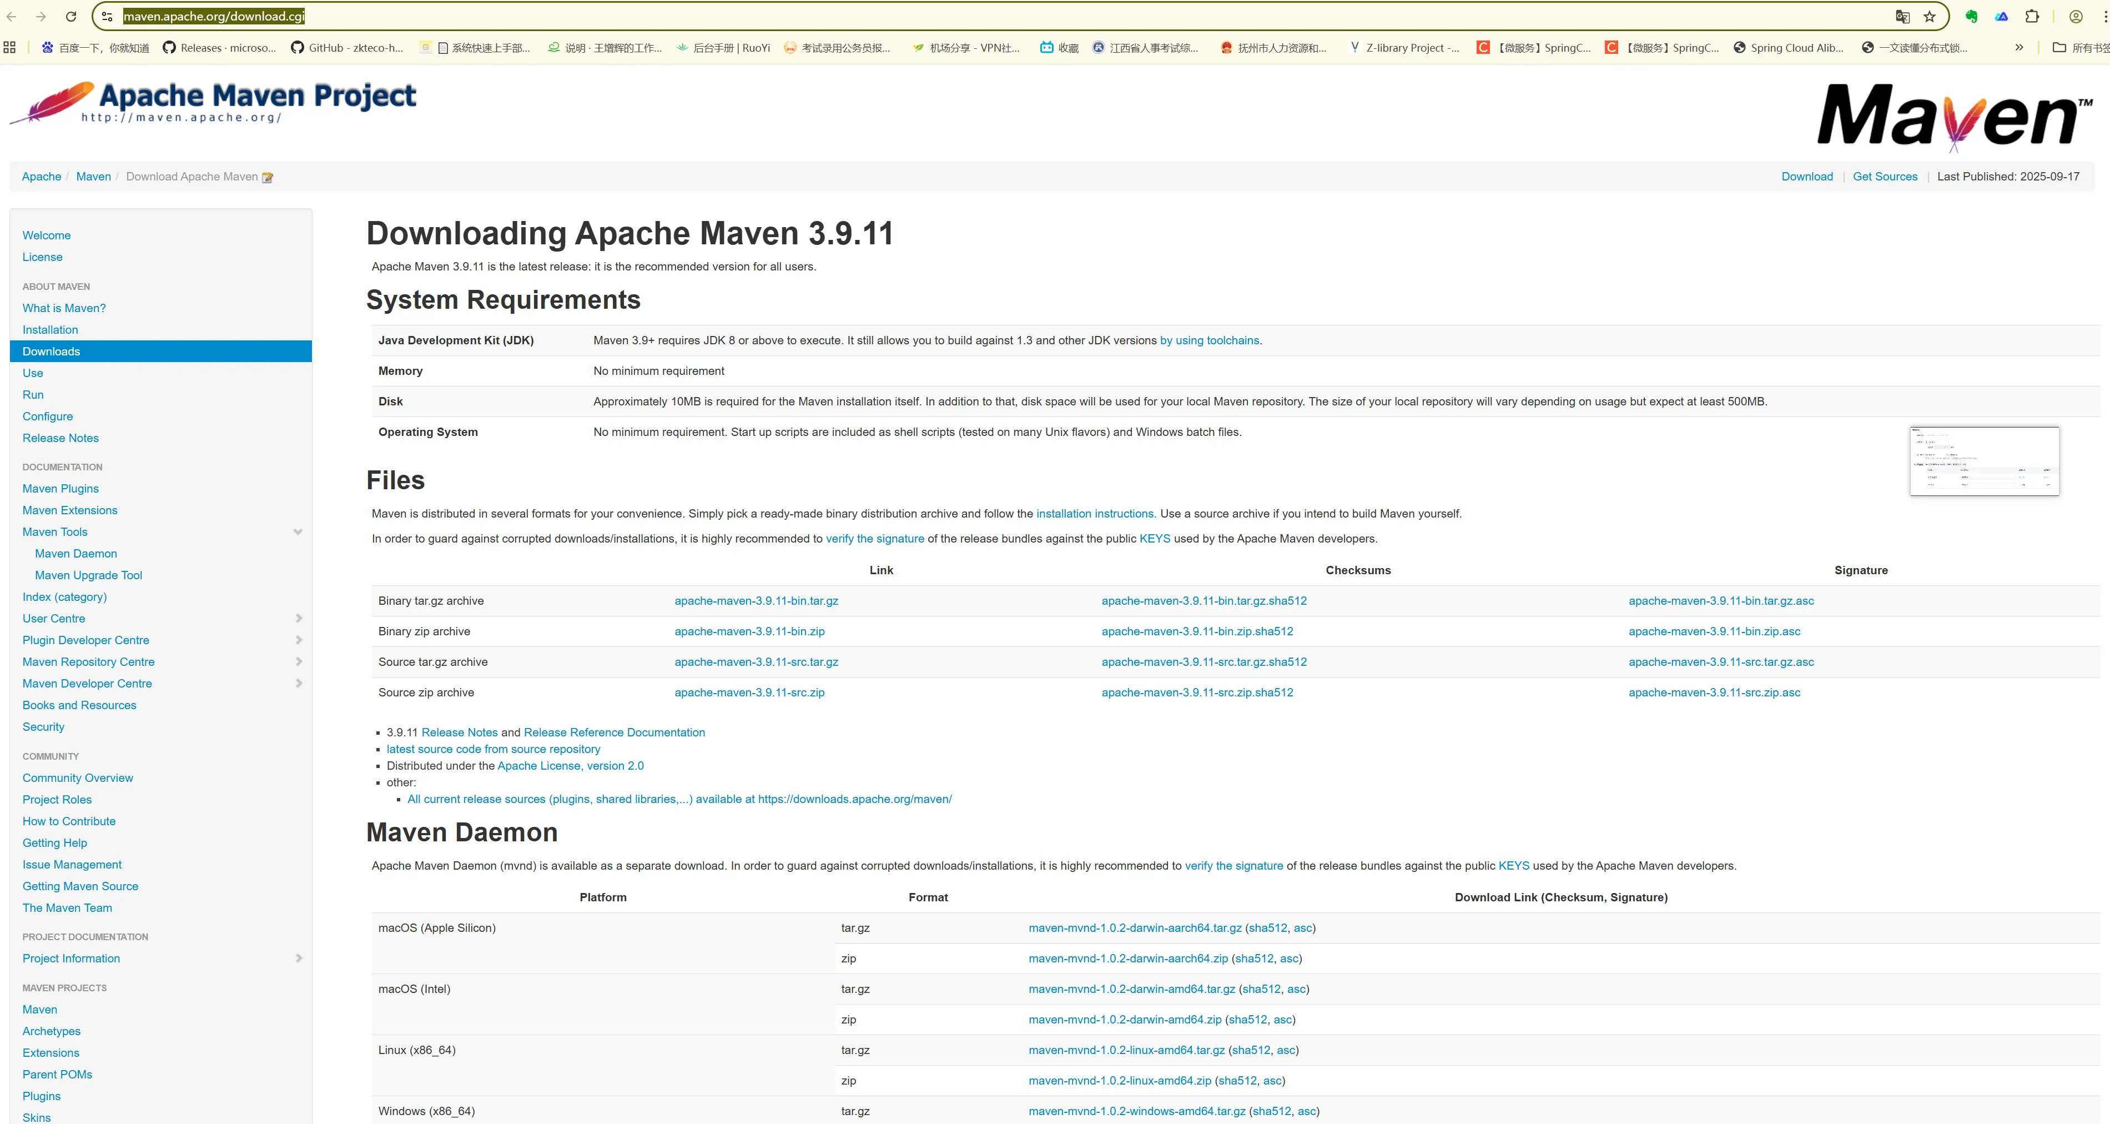Expand the Maven Repository Centre arrow
The height and width of the screenshot is (1124, 2110).
point(298,662)
